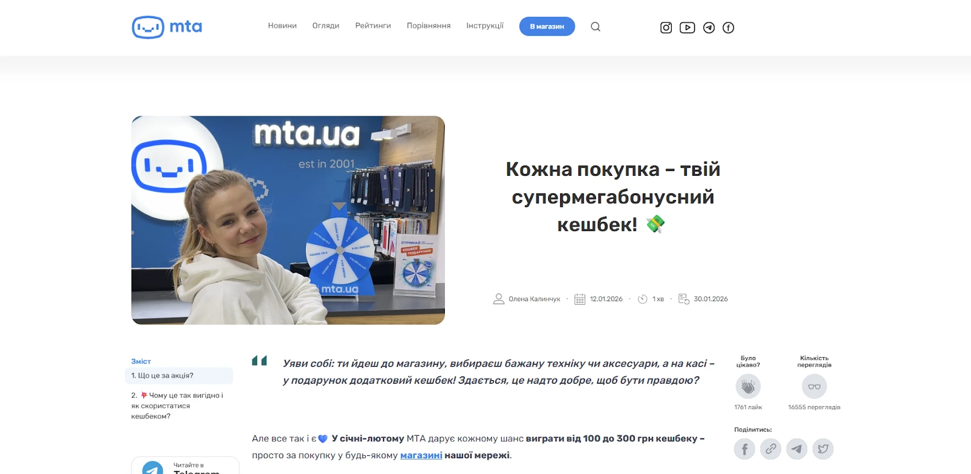Image resolution: width=971 pixels, height=474 pixels.
Task: Open Рейтинги in top navigation
Action: (x=373, y=25)
